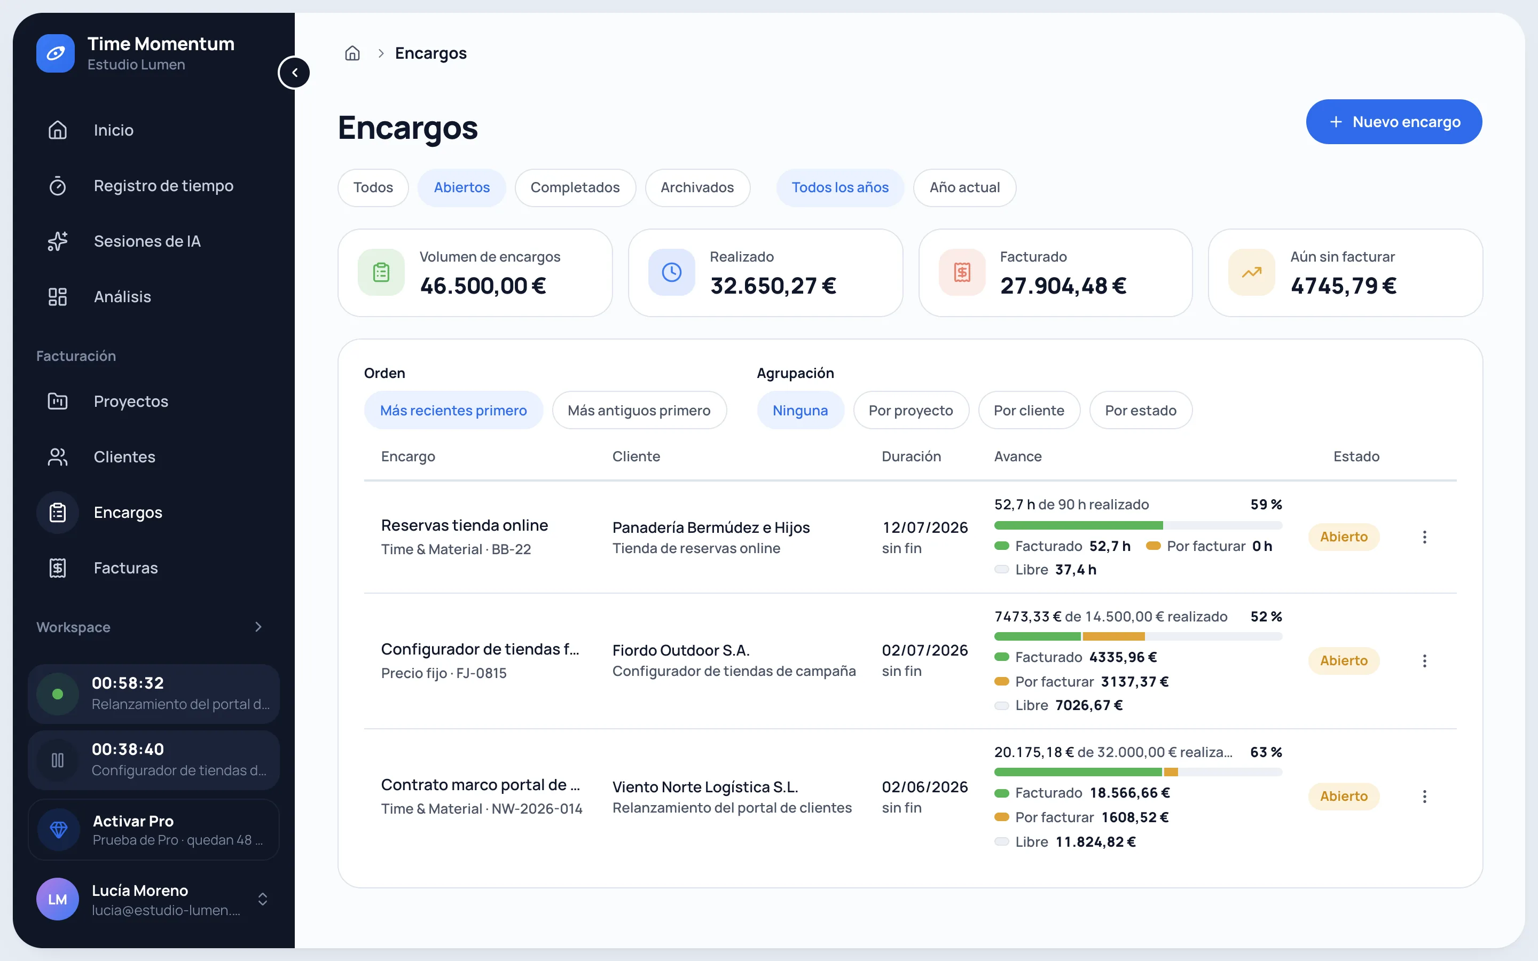Image resolution: width=1538 pixels, height=961 pixels.
Task: Click the 52 % progress bar
Action: pos(1138,636)
